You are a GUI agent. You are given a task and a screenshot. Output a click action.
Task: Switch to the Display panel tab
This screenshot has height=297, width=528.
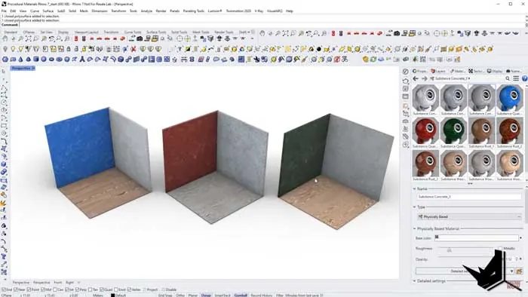[495, 72]
